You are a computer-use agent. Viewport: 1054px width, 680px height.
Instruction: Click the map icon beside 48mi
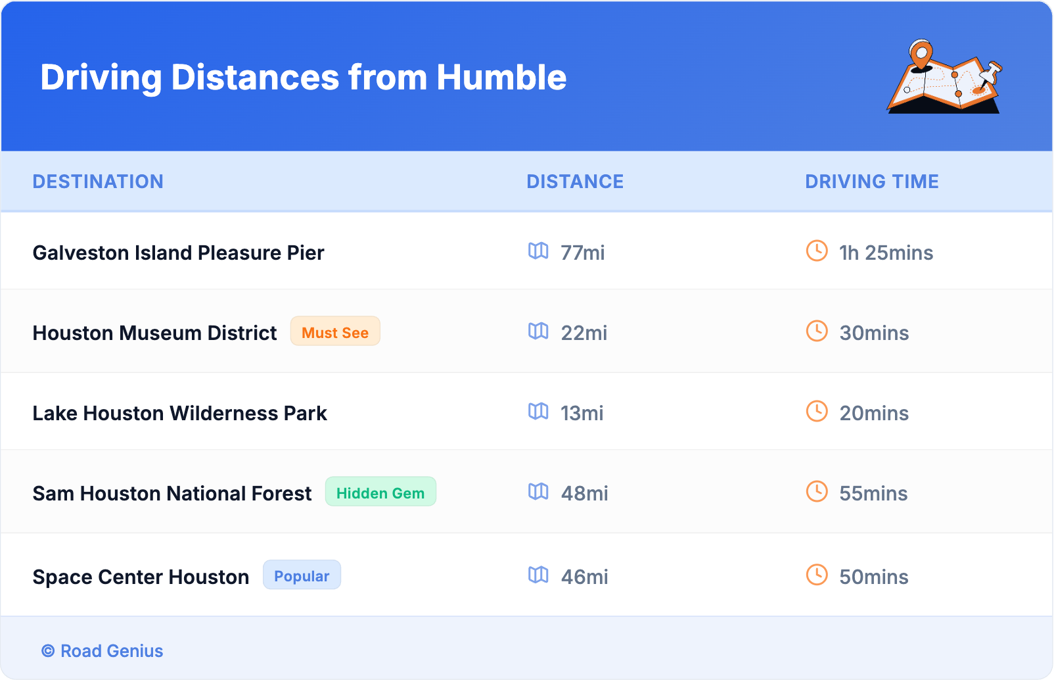coord(538,492)
